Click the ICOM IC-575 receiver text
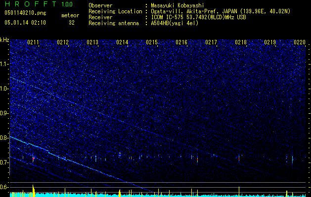This screenshot has width=311, height=197. click(198, 17)
